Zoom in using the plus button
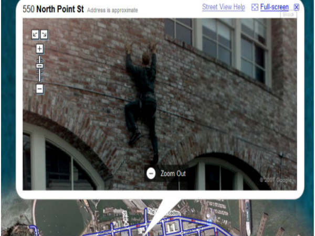315x236 pixels. coord(39,49)
